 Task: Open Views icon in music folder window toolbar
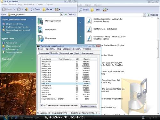(x=105, y=10)
